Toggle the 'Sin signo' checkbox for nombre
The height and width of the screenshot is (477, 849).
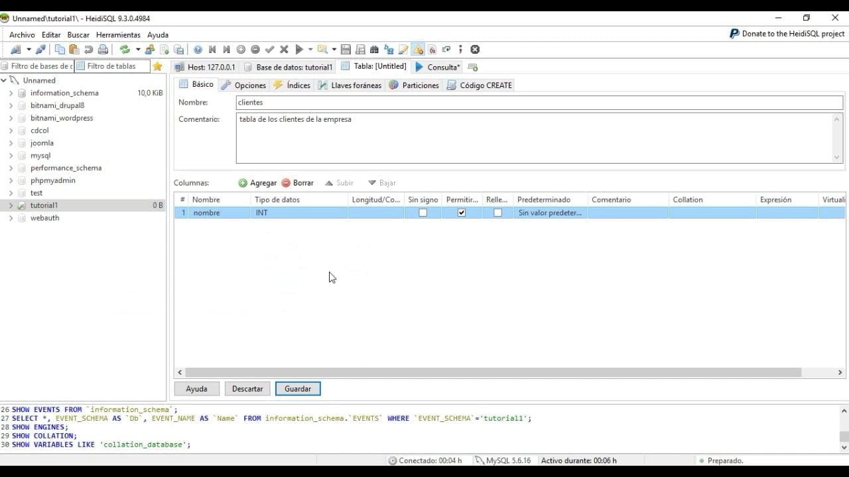423,213
